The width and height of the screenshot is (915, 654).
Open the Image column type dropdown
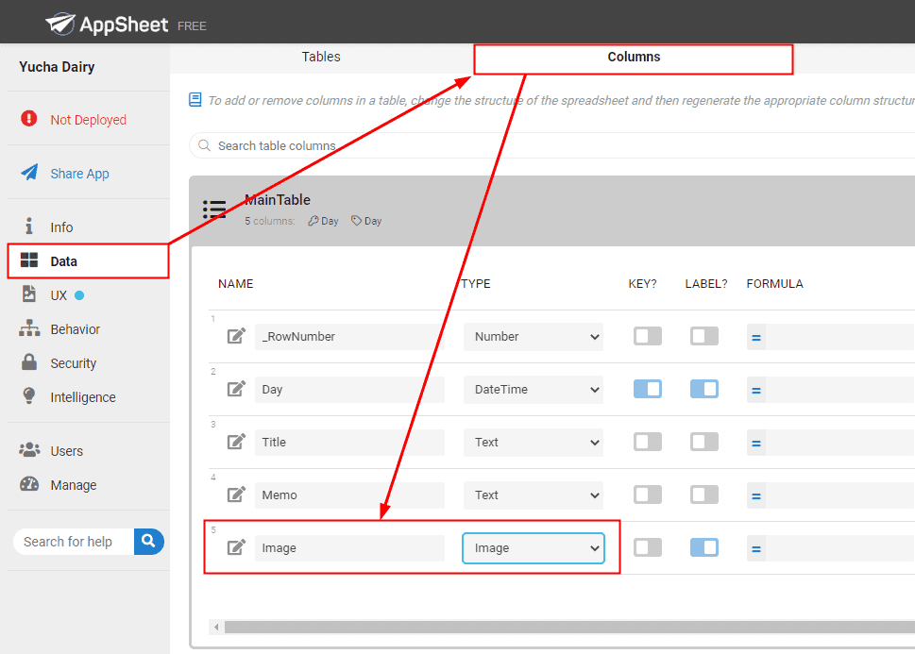[533, 548]
